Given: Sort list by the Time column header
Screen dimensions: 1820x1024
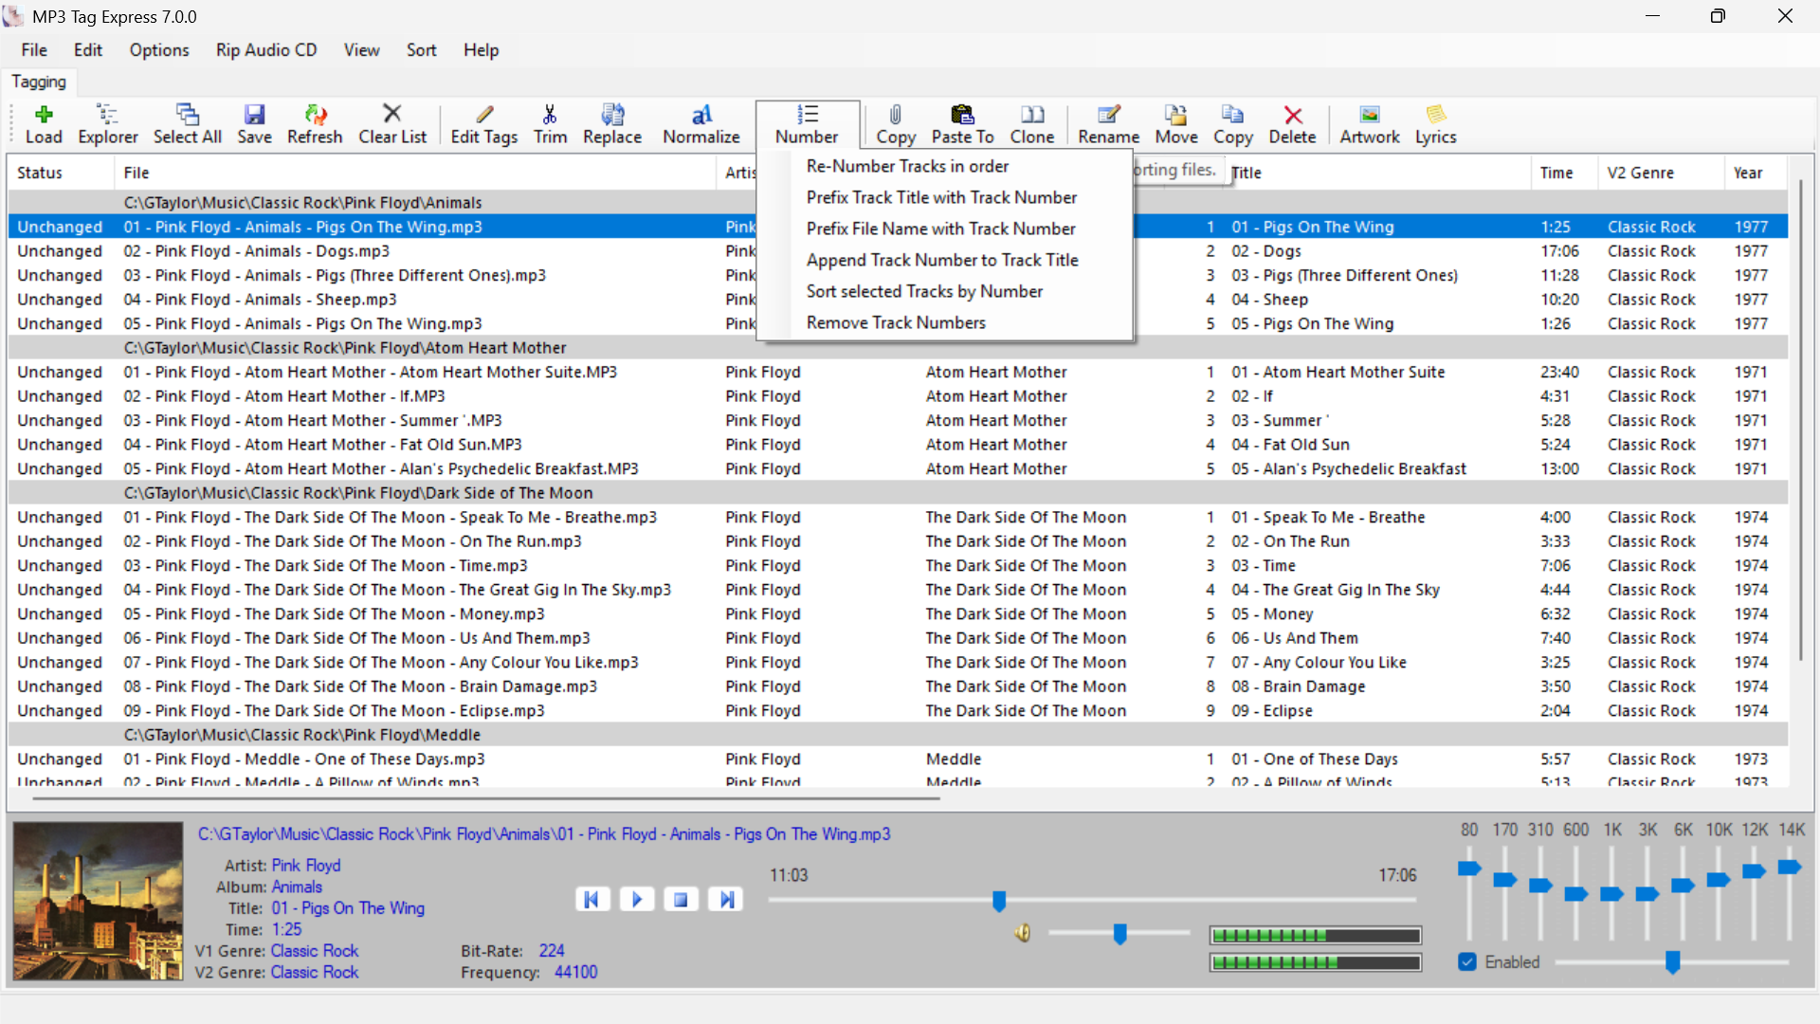Looking at the screenshot, I should [x=1564, y=173].
